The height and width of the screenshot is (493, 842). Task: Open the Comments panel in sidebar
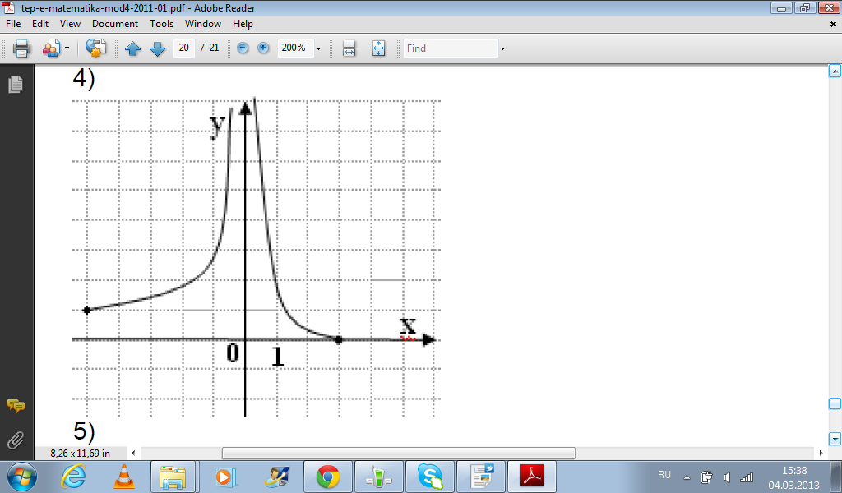(x=15, y=405)
